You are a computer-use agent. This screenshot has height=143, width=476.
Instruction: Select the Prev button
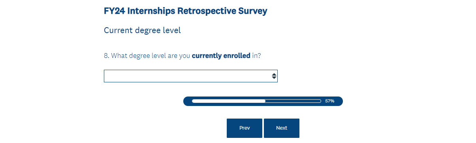click(245, 128)
